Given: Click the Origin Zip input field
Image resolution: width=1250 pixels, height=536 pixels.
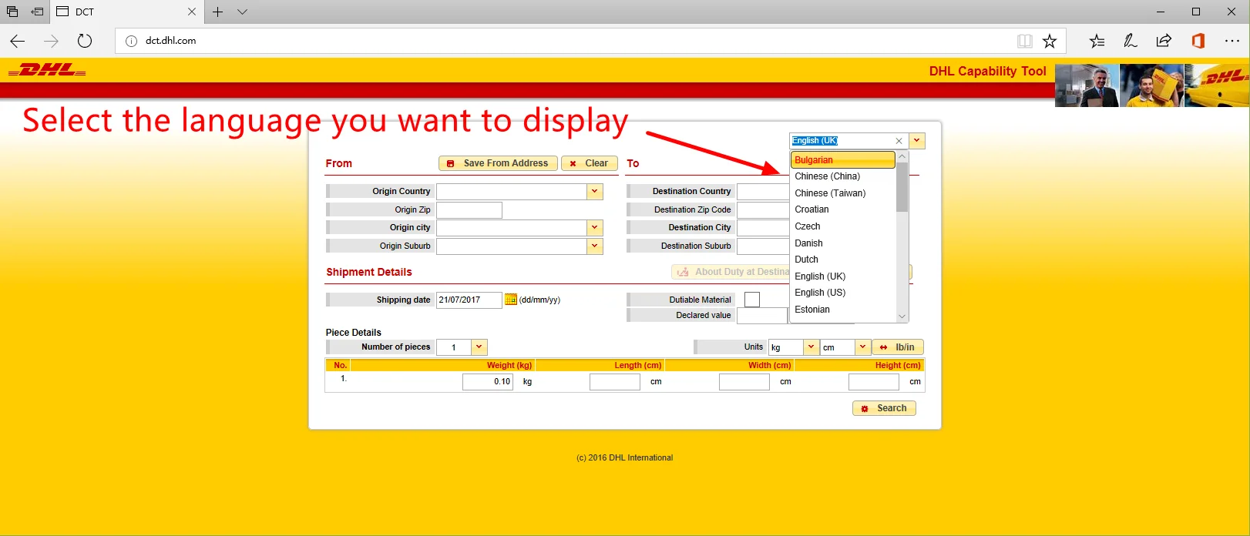Looking at the screenshot, I should tap(469, 209).
